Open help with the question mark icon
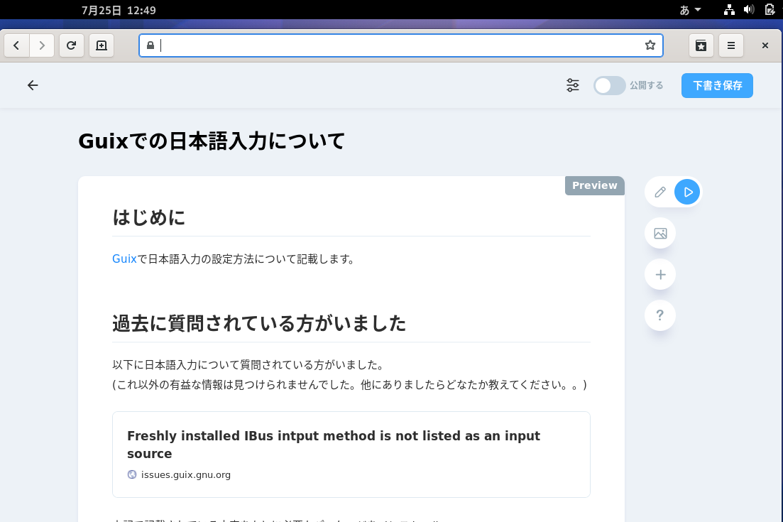The width and height of the screenshot is (783, 522). 660,315
